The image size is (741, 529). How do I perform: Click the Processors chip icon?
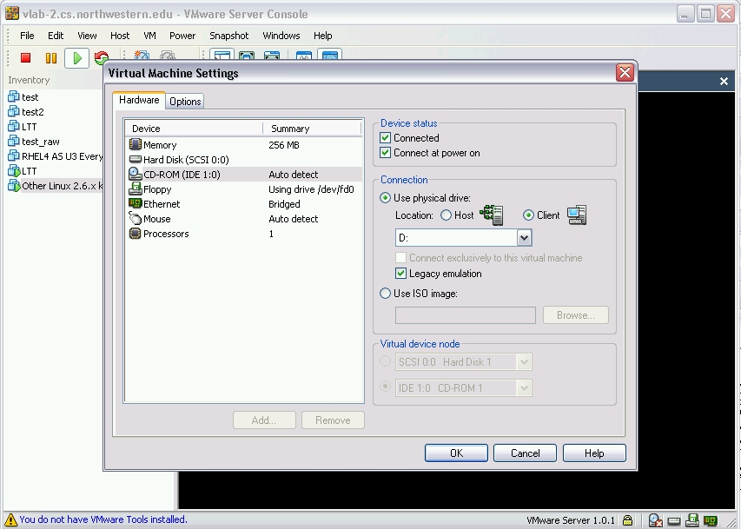tap(136, 233)
